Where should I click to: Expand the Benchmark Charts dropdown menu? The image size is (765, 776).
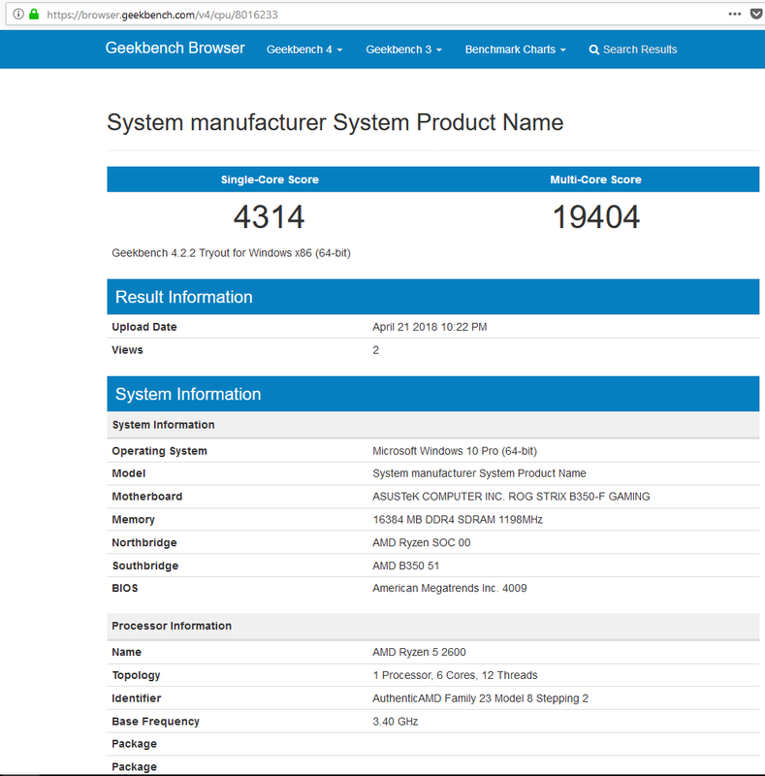[515, 49]
